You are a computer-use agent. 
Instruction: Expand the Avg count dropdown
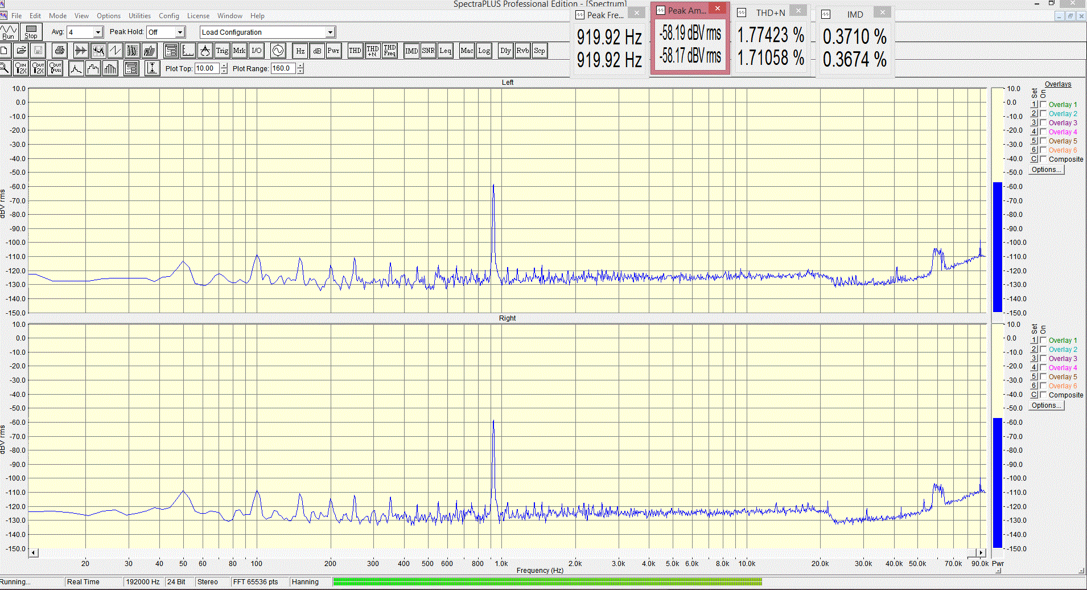pos(98,32)
